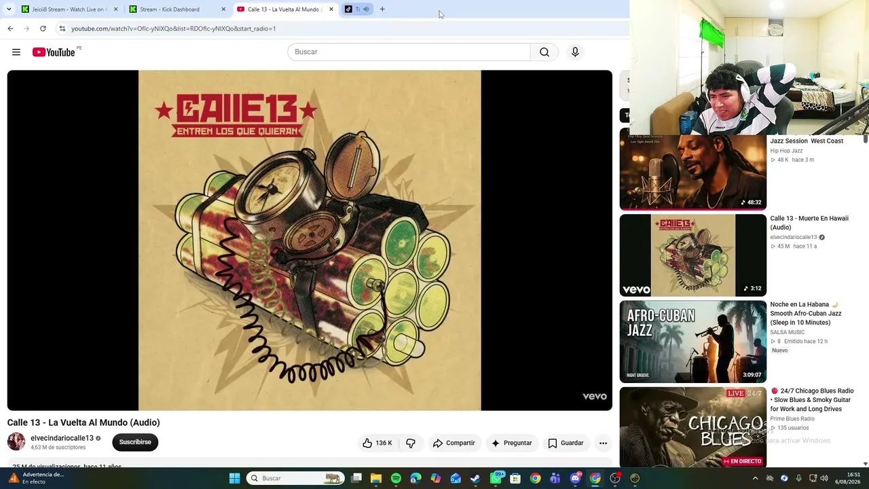The height and width of the screenshot is (489, 869).
Task: Click title '24/7 Chicago Blues Radio'
Action: [x=811, y=400]
